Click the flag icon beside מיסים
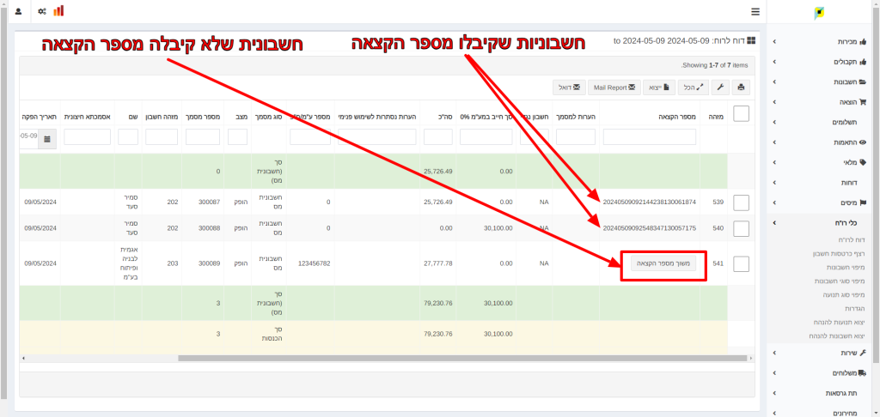880x417 pixels. pyautogui.click(x=863, y=202)
